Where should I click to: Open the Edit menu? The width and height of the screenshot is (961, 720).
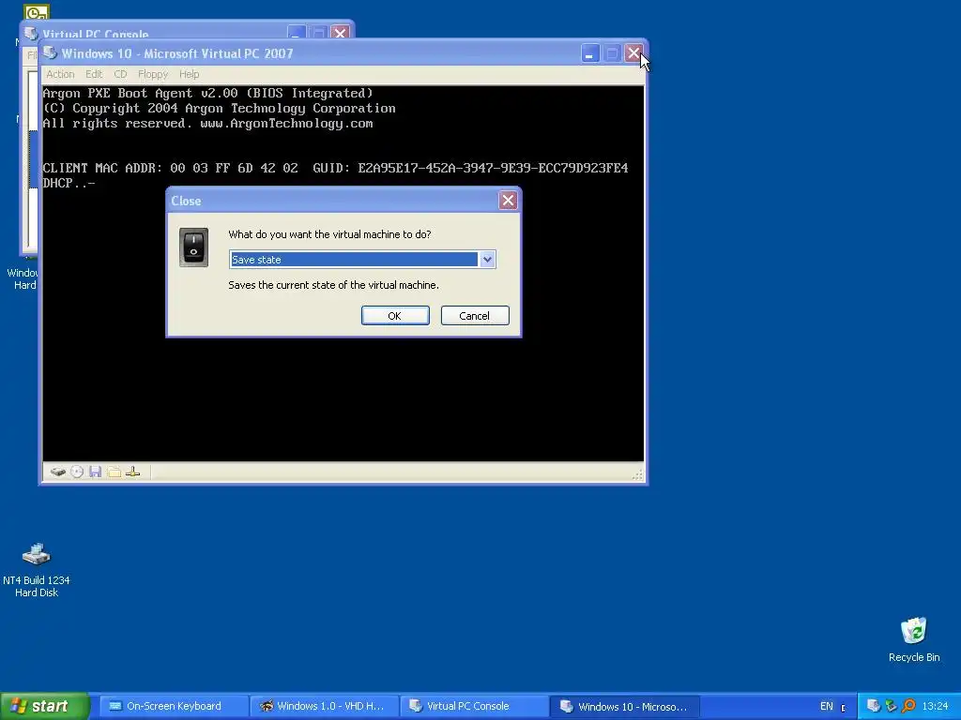[94, 74]
